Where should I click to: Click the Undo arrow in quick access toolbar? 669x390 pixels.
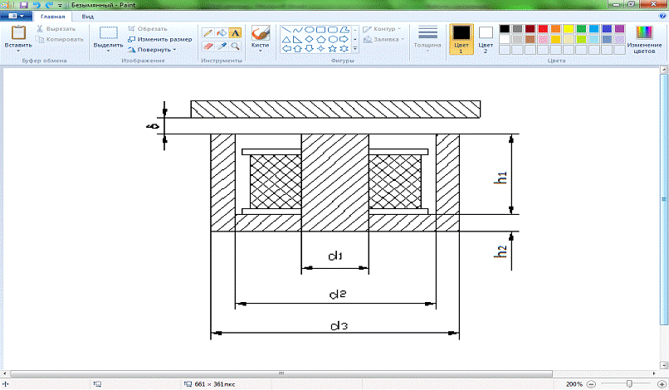[x=37, y=5]
